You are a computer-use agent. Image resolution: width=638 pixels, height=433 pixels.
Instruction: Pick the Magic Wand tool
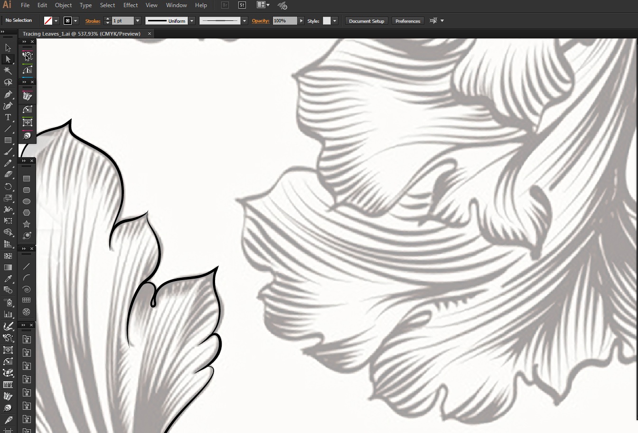(8, 71)
